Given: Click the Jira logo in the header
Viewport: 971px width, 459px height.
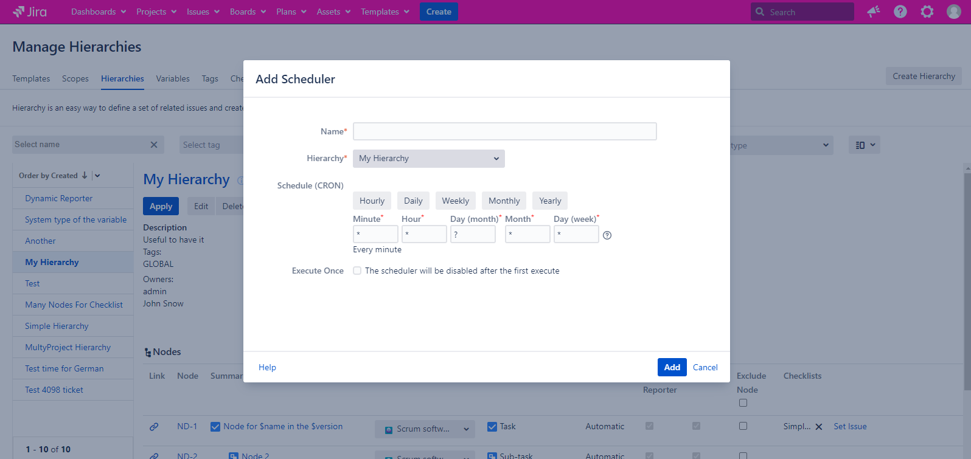Looking at the screenshot, I should click(x=30, y=12).
